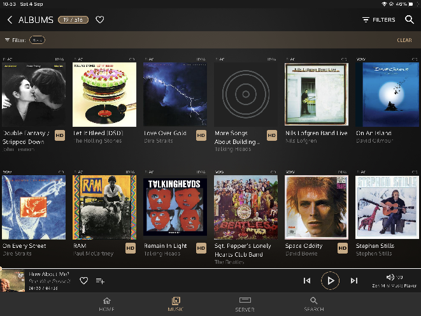Toggle the favorites heart next to ALBUMS
This screenshot has width=421, height=316.
[100, 20]
